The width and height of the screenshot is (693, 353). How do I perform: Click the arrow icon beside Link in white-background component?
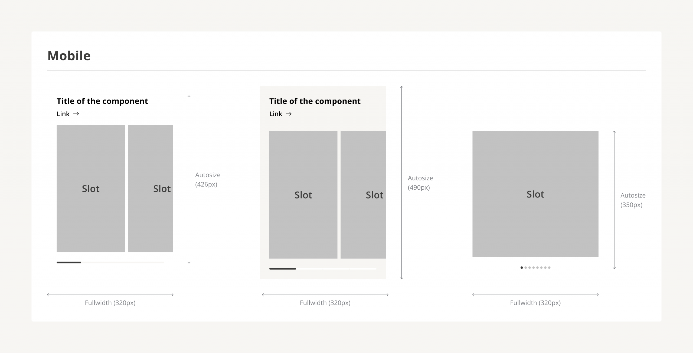pos(76,114)
